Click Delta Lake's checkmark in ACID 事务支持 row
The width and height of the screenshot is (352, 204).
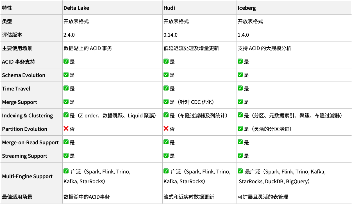click(x=66, y=61)
